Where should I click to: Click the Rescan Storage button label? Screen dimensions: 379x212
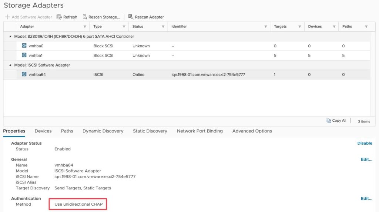[x=104, y=17]
